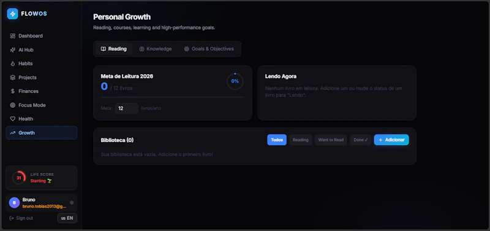Open settings gear next to Bruno

[72, 203]
